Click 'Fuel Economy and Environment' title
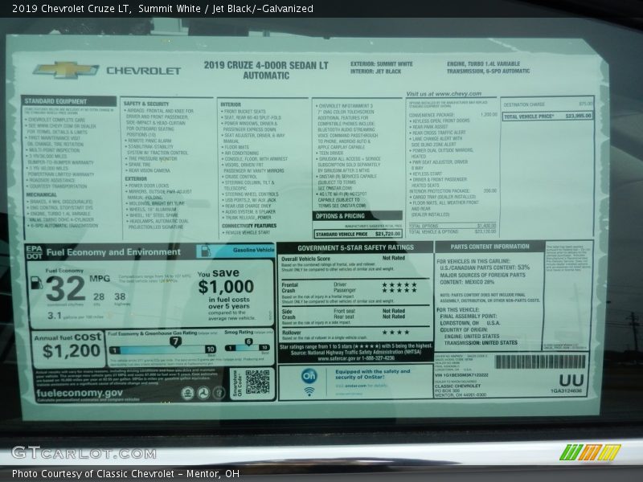The height and width of the screenshot is (482, 643). 113,252
